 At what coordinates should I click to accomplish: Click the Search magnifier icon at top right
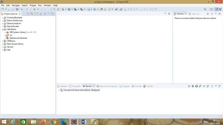pos(205,9)
